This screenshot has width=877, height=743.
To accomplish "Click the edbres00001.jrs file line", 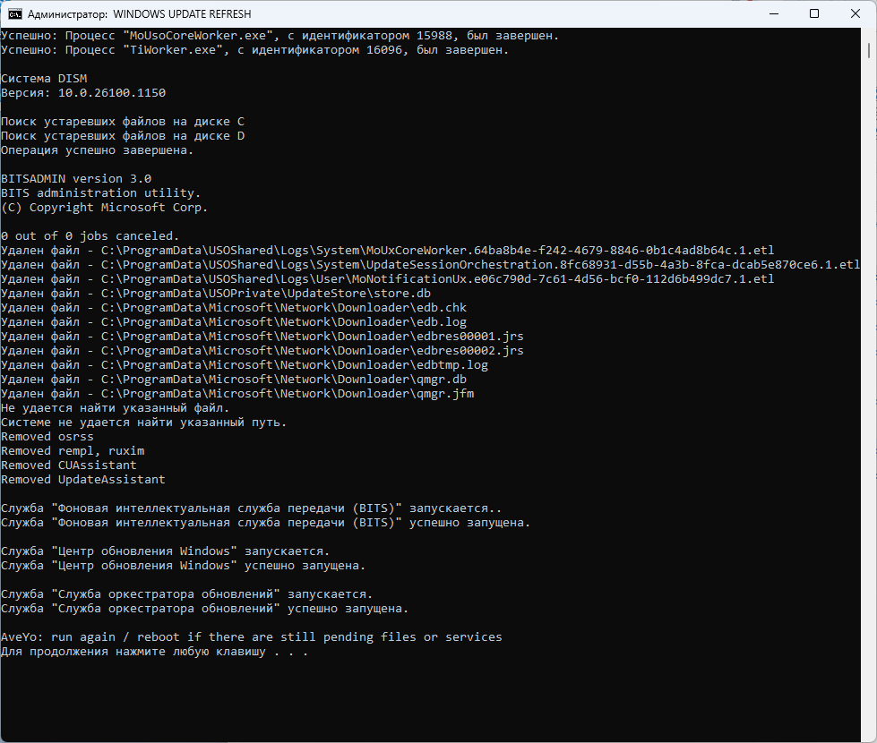I will [x=262, y=337].
